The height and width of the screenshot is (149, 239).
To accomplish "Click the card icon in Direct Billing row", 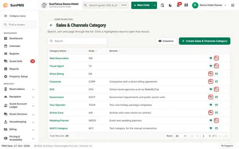I will click(216, 74).
